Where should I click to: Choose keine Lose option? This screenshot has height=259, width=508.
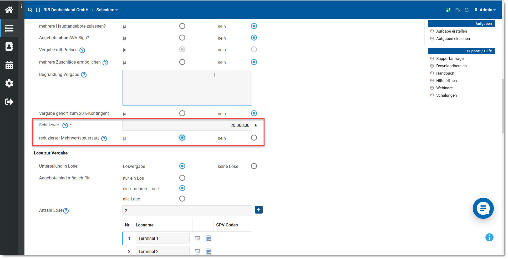pyautogui.click(x=254, y=166)
